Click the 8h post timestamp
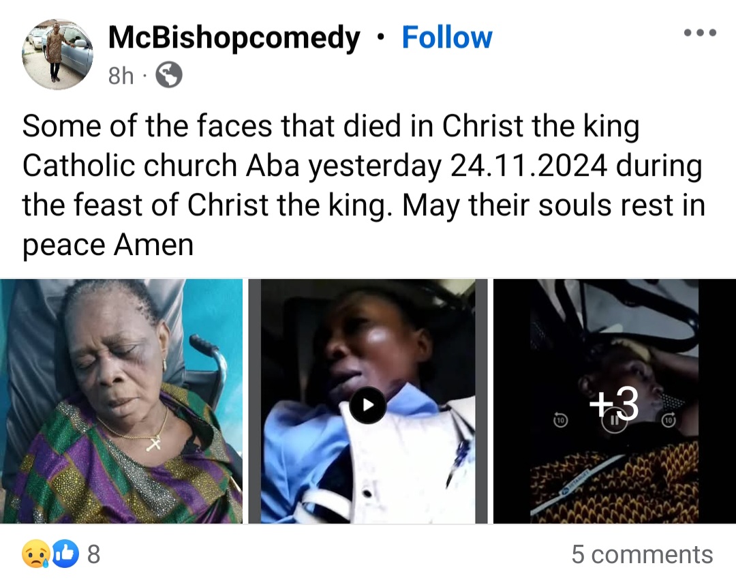 [x=121, y=76]
